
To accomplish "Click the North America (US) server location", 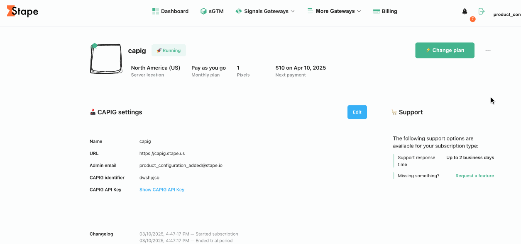I will pos(156,68).
